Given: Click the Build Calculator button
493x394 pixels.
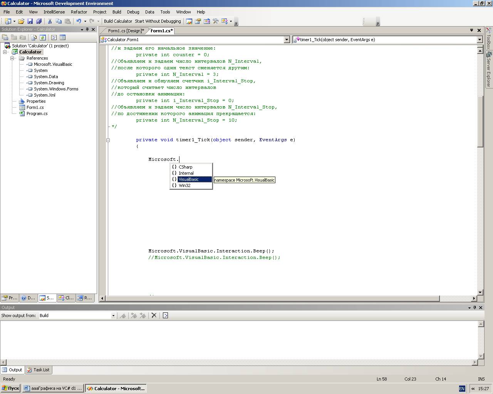Looking at the screenshot, I should pyautogui.click(x=118, y=21).
